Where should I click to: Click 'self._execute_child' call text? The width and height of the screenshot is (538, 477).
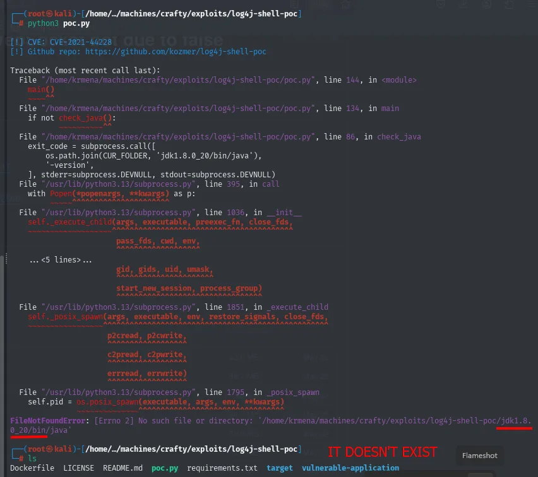pyautogui.click(x=69, y=222)
